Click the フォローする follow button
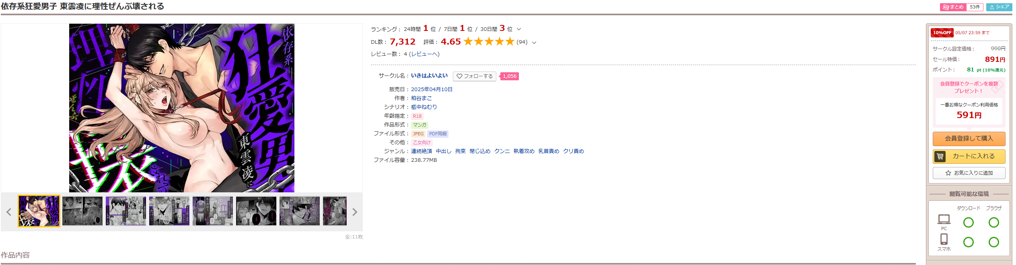Image resolution: width=1016 pixels, height=265 pixels. click(475, 76)
